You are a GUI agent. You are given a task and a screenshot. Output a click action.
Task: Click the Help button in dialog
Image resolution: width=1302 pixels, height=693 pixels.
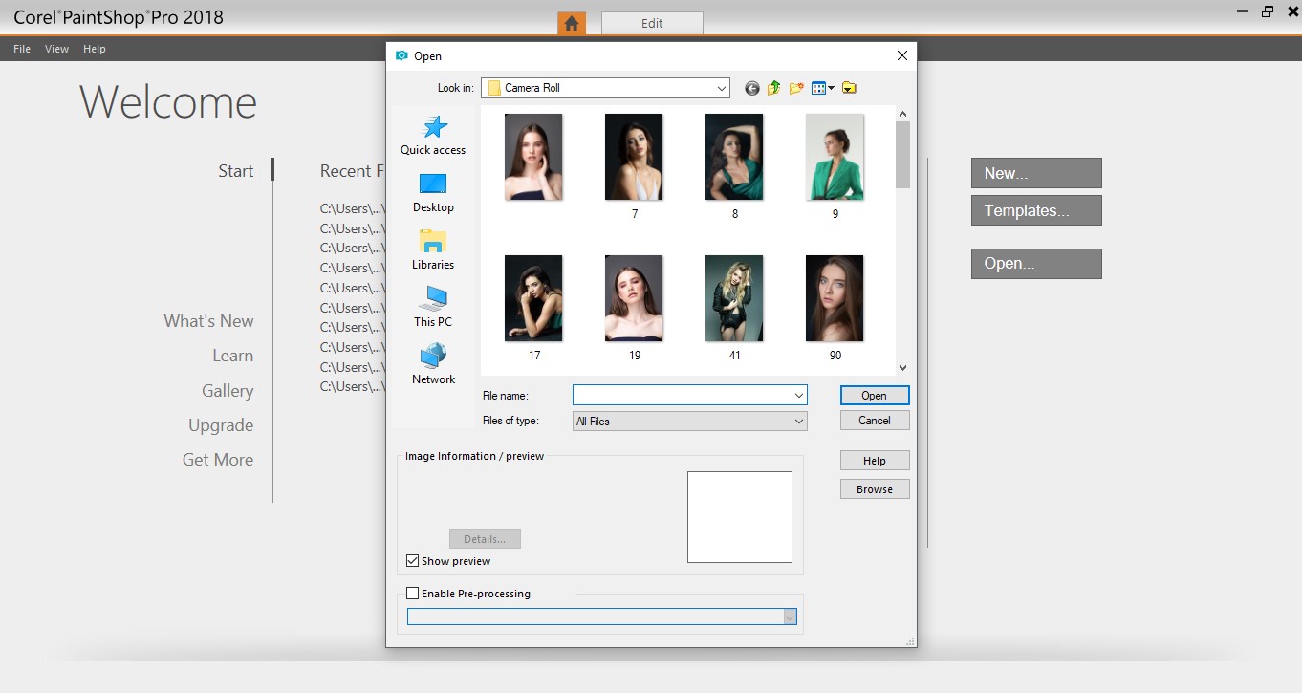[x=875, y=460]
